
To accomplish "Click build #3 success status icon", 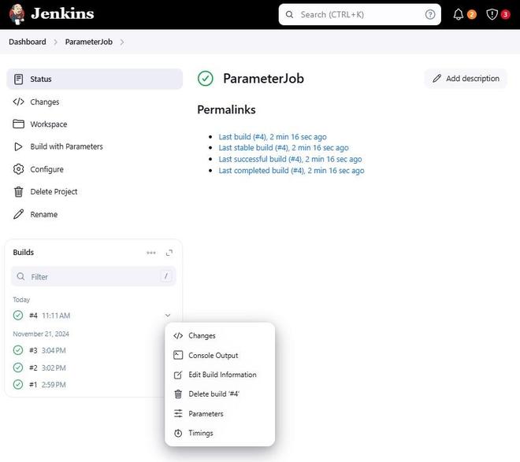I will pos(18,350).
